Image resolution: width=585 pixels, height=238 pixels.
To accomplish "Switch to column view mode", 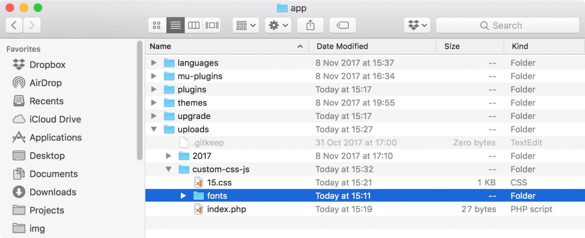I will 194,26.
